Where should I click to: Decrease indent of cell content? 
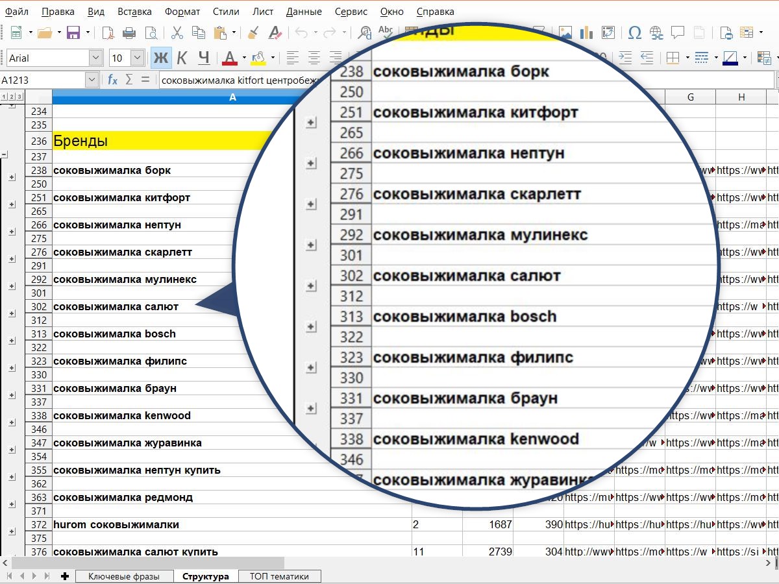tap(647, 58)
